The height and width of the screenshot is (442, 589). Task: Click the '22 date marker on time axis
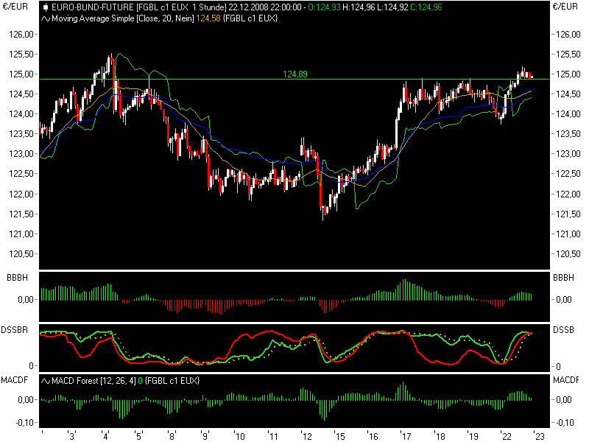click(x=507, y=436)
